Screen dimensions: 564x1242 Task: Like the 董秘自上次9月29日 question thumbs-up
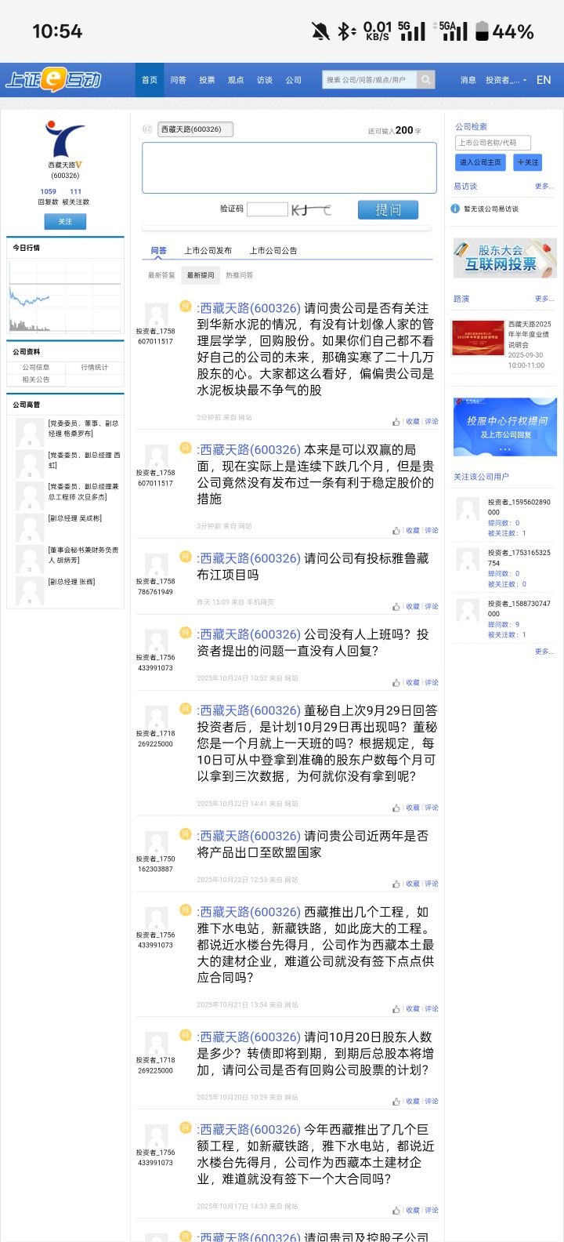coord(396,808)
